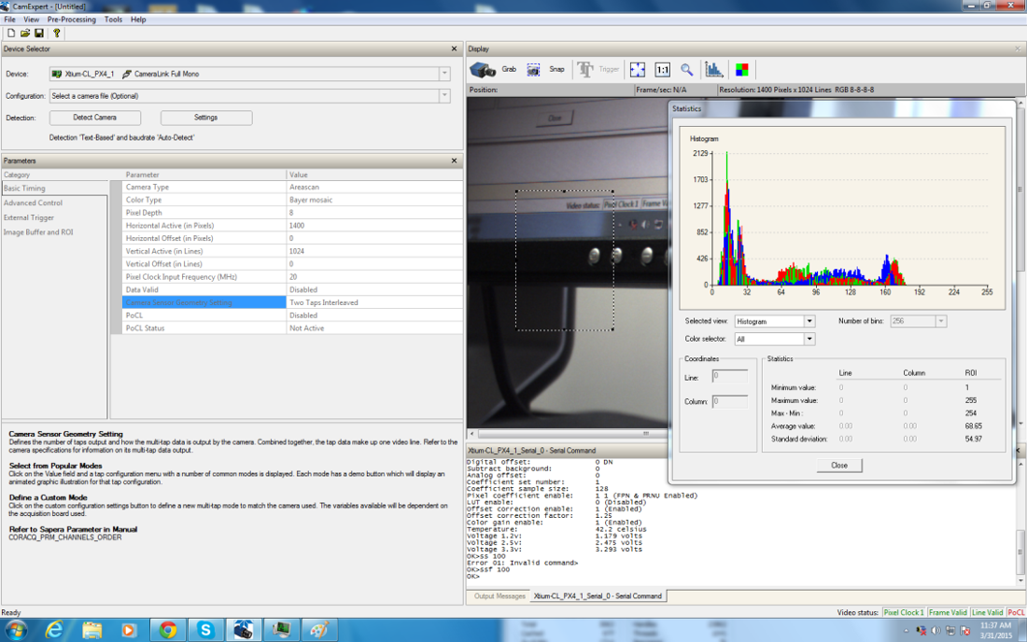This screenshot has width=1027, height=642.
Task: Select the Advanced Control parameter category
Action: pos(34,202)
